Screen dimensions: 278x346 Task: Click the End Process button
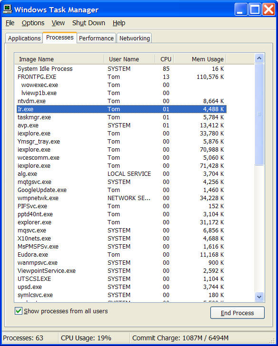(238, 313)
